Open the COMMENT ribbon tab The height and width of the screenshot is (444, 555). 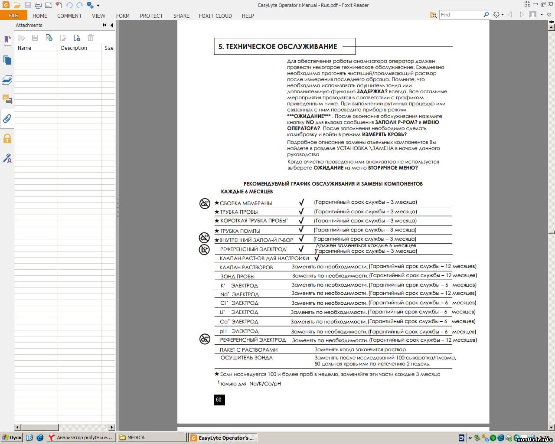pyautogui.click(x=69, y=16)
